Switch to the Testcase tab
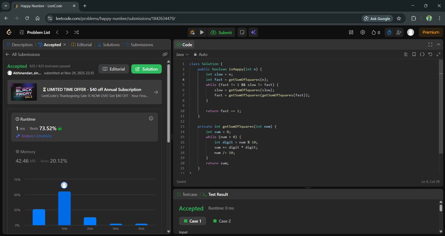Screen dimensions: 445x236 (187, 195)
